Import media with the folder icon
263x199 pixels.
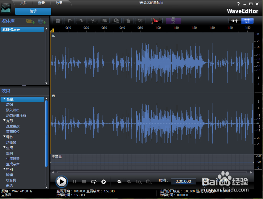pos(30,21)
